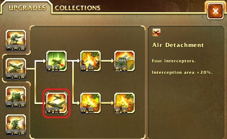Select the anti-aircraft gun unit category
227x139 pixels.
[x=16, y=126]
